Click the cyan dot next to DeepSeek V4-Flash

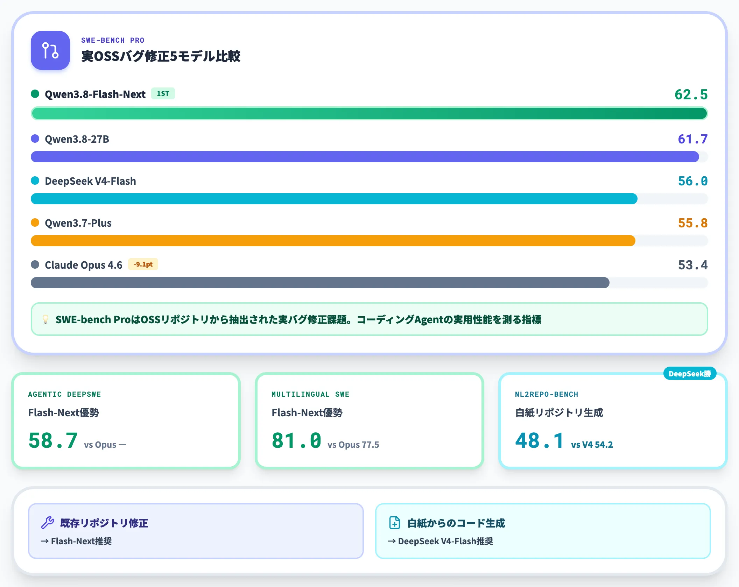pyautogui.click(x=35, y=181)
